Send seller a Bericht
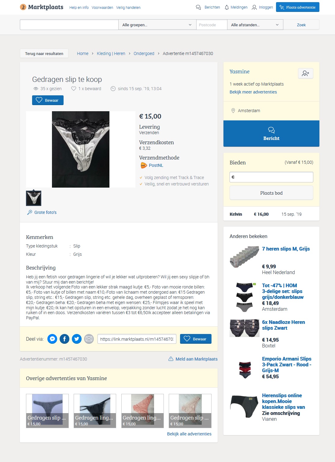Screen dimensions: 335x462 271,134
